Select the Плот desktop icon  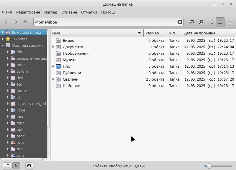click(58, 66)
